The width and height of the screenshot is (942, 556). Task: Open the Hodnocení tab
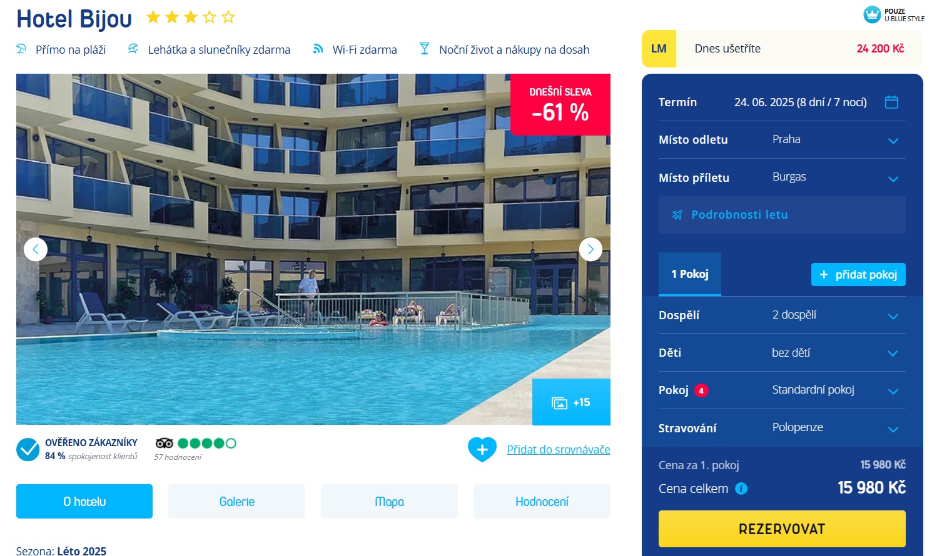point(542,502)
